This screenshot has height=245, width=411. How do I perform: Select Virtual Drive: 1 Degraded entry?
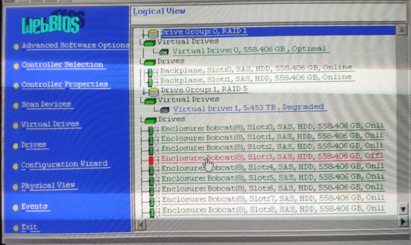(x=248, y=107)
